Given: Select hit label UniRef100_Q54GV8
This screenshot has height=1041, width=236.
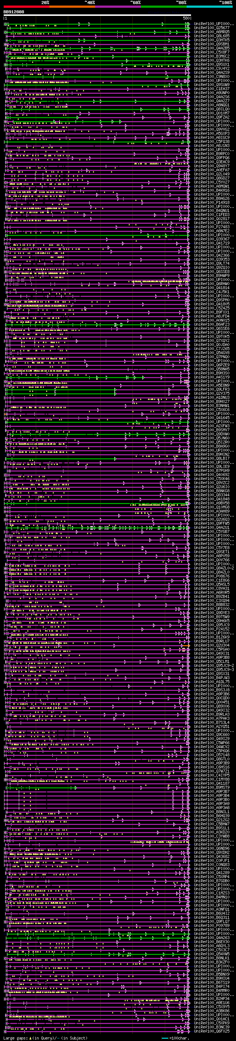Looking at the screenshot, I should (212, 353).
